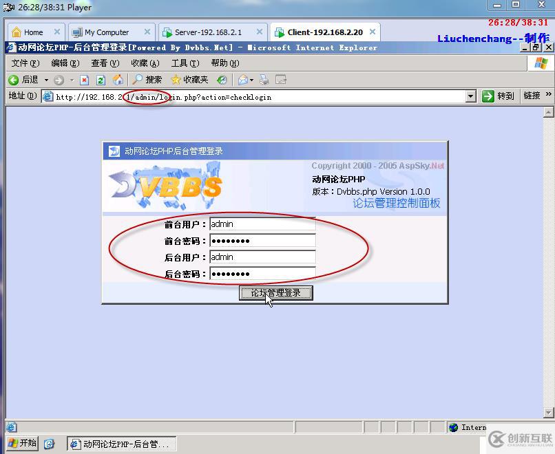The width and height of the screenshot is (555, 454).
Task: Click the 开始 Start button
Action: click(x=23, y=443)
